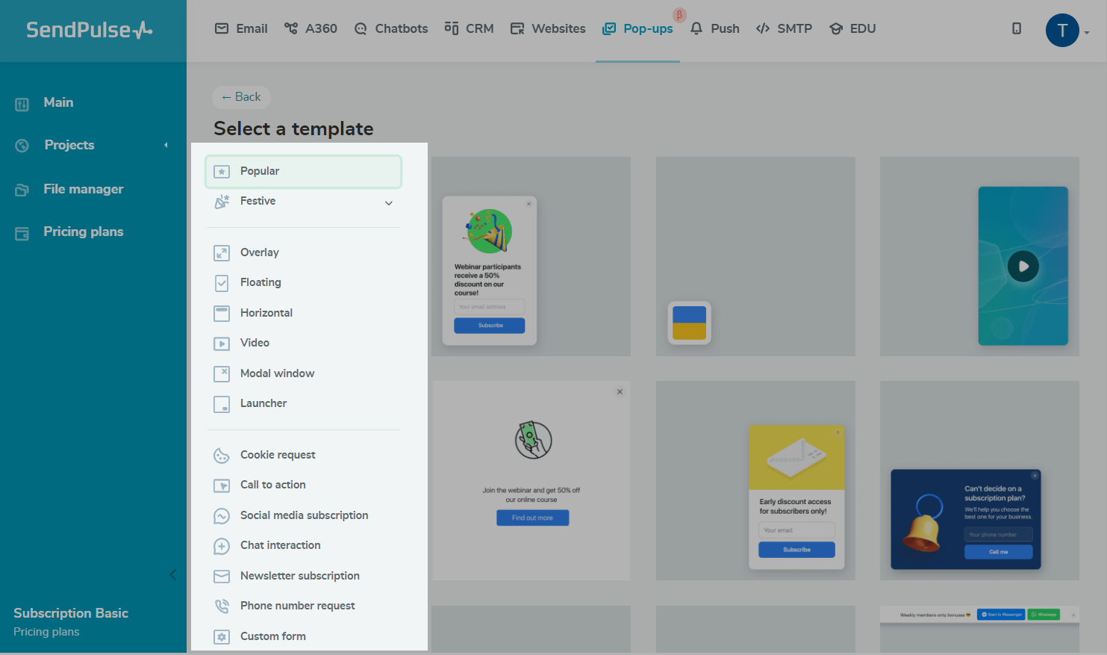The height and width of the screenshot is (655, 1107).
Task: Choose the blue-yellow flag launcher template
Action: coord(755,256)
